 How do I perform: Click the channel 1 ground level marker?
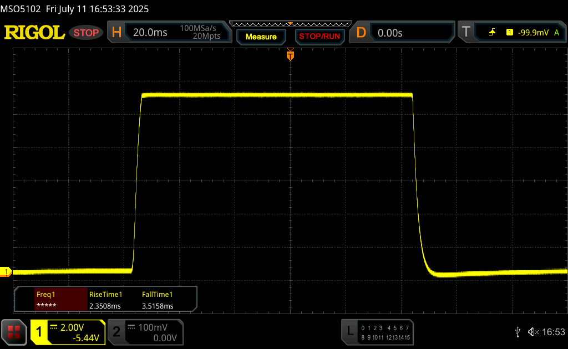pos(6,272)
